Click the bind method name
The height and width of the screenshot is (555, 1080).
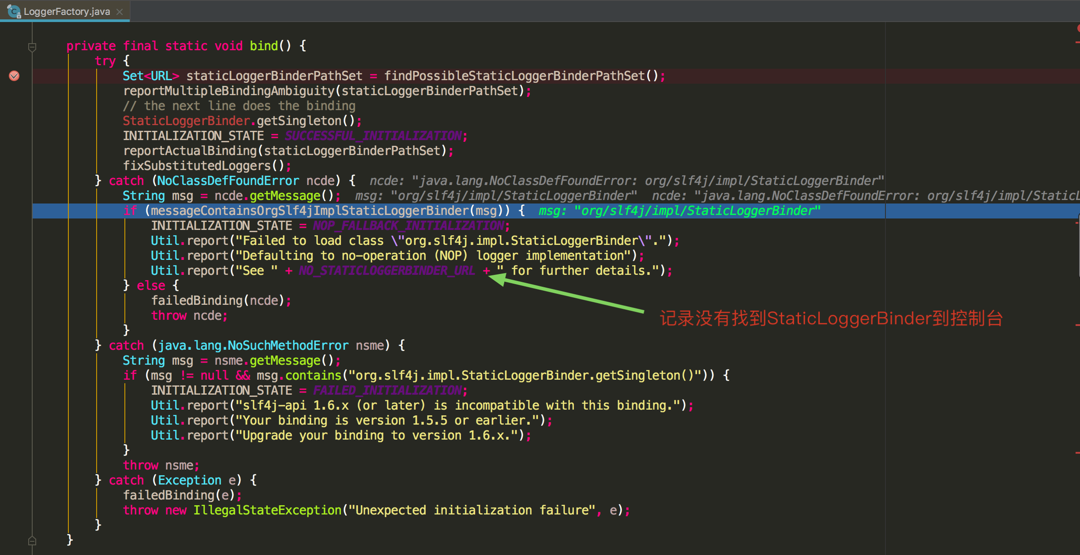(x=264, y=46)
